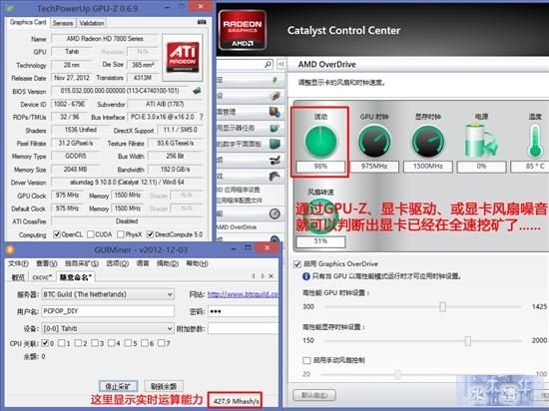Click the sidebar icon beside 的数字平面面板
This screenshot has height=411, width=549.
pos(274,144)
